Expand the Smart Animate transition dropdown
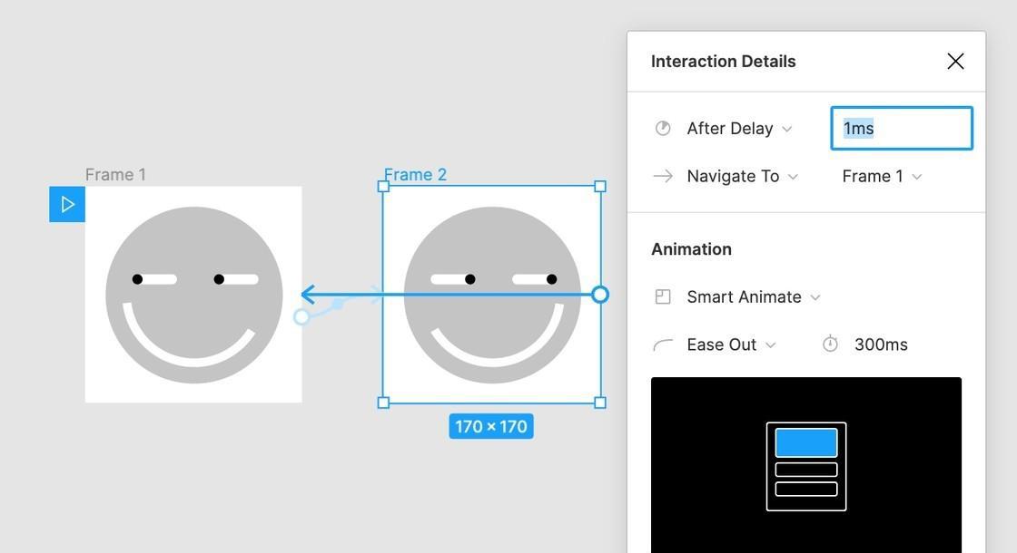This screenshot has height=553, width=1017. point(753,297)
